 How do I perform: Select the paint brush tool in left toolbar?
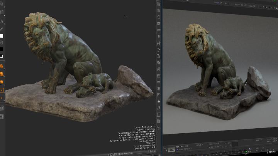2,29
